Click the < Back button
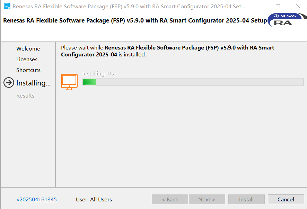The width and height of the screenshot is (307, 209). [170, 200]
